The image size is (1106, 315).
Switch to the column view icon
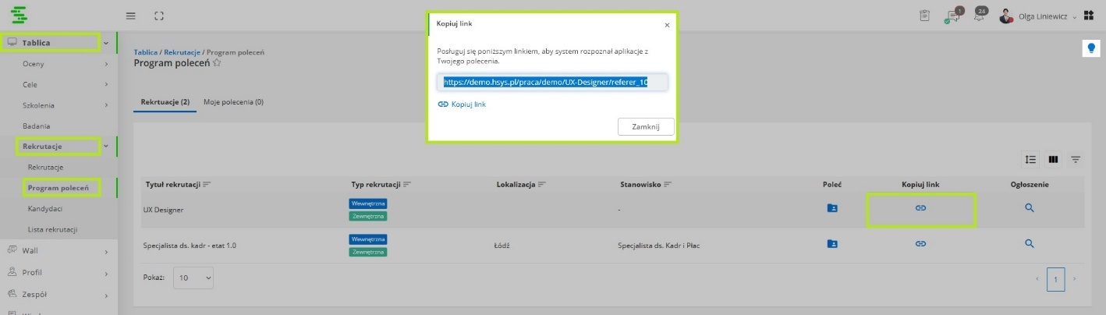pyautogui.click(x=1053, y=159)
